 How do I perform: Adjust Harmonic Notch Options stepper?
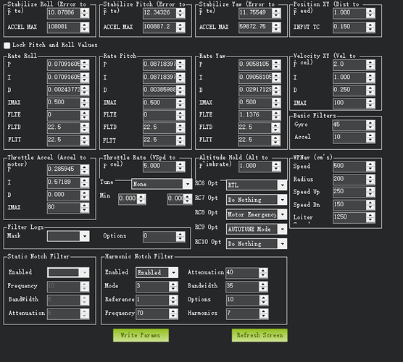(263, 300)
